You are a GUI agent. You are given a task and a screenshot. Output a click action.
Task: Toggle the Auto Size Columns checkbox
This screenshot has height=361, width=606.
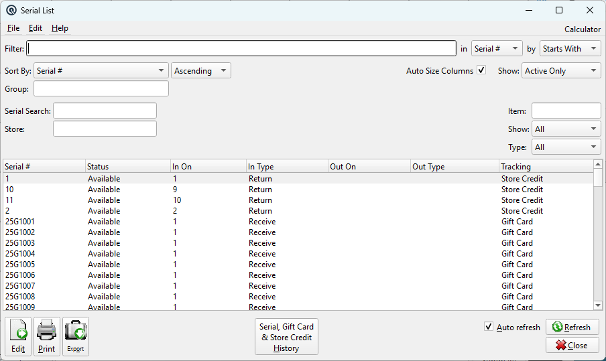point(481,70)
